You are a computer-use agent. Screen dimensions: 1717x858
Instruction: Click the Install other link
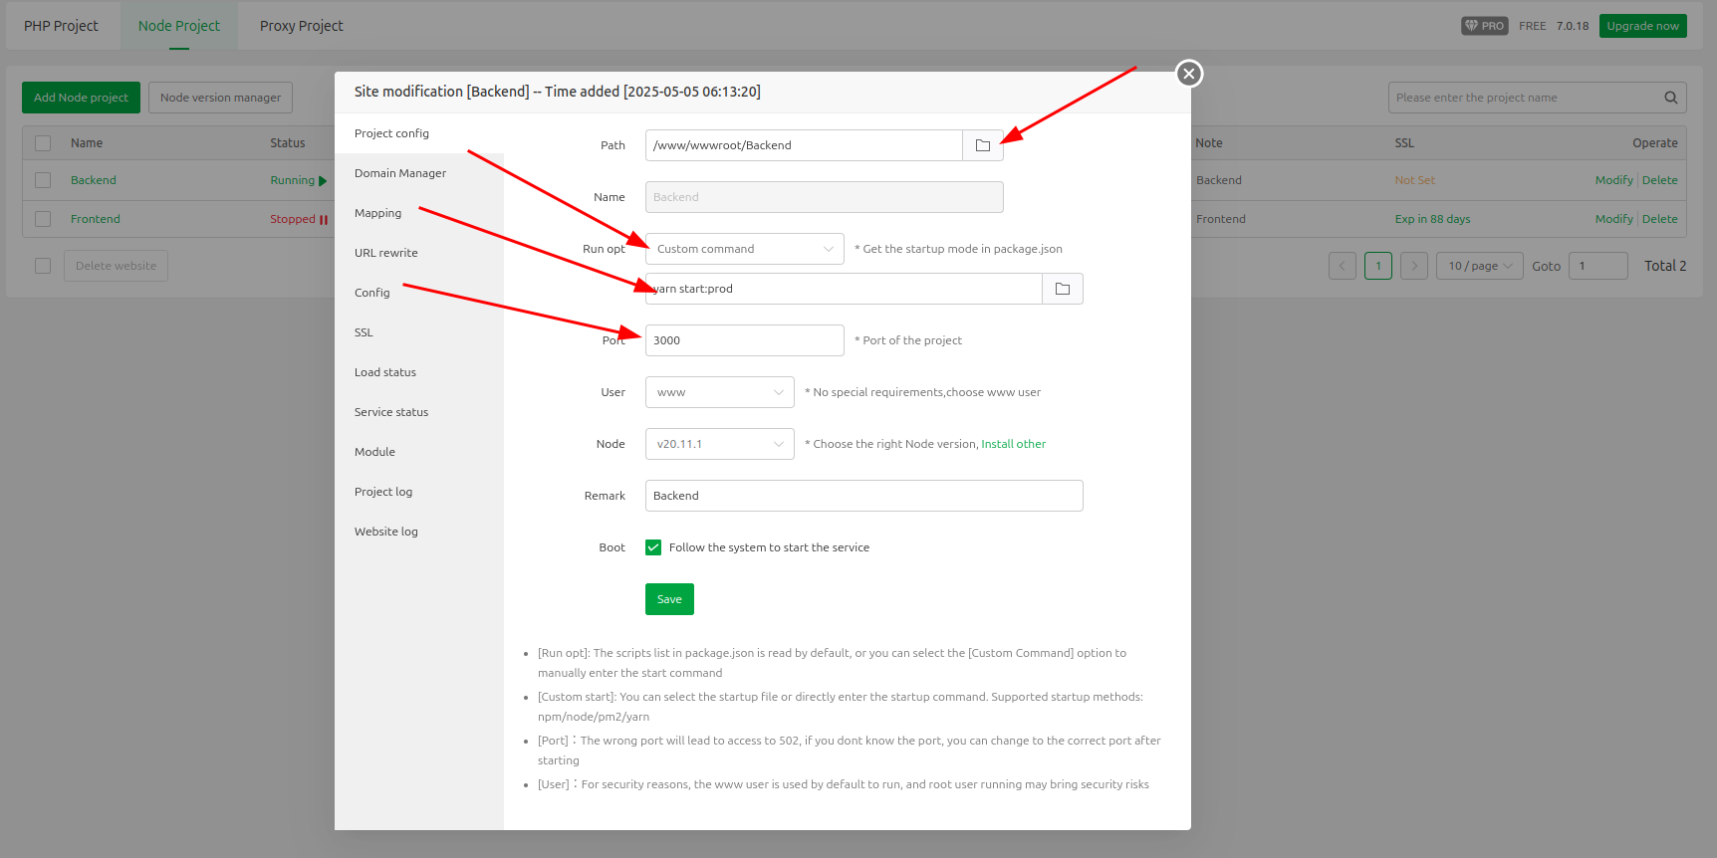point(1013,444)
